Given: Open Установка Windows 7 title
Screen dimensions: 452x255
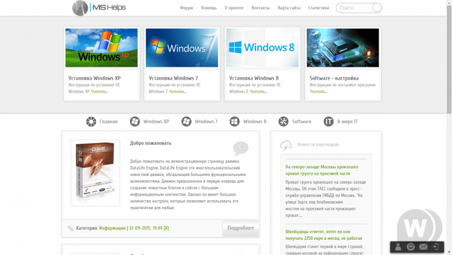Looking at the screenshot, I should pos(173,78).
